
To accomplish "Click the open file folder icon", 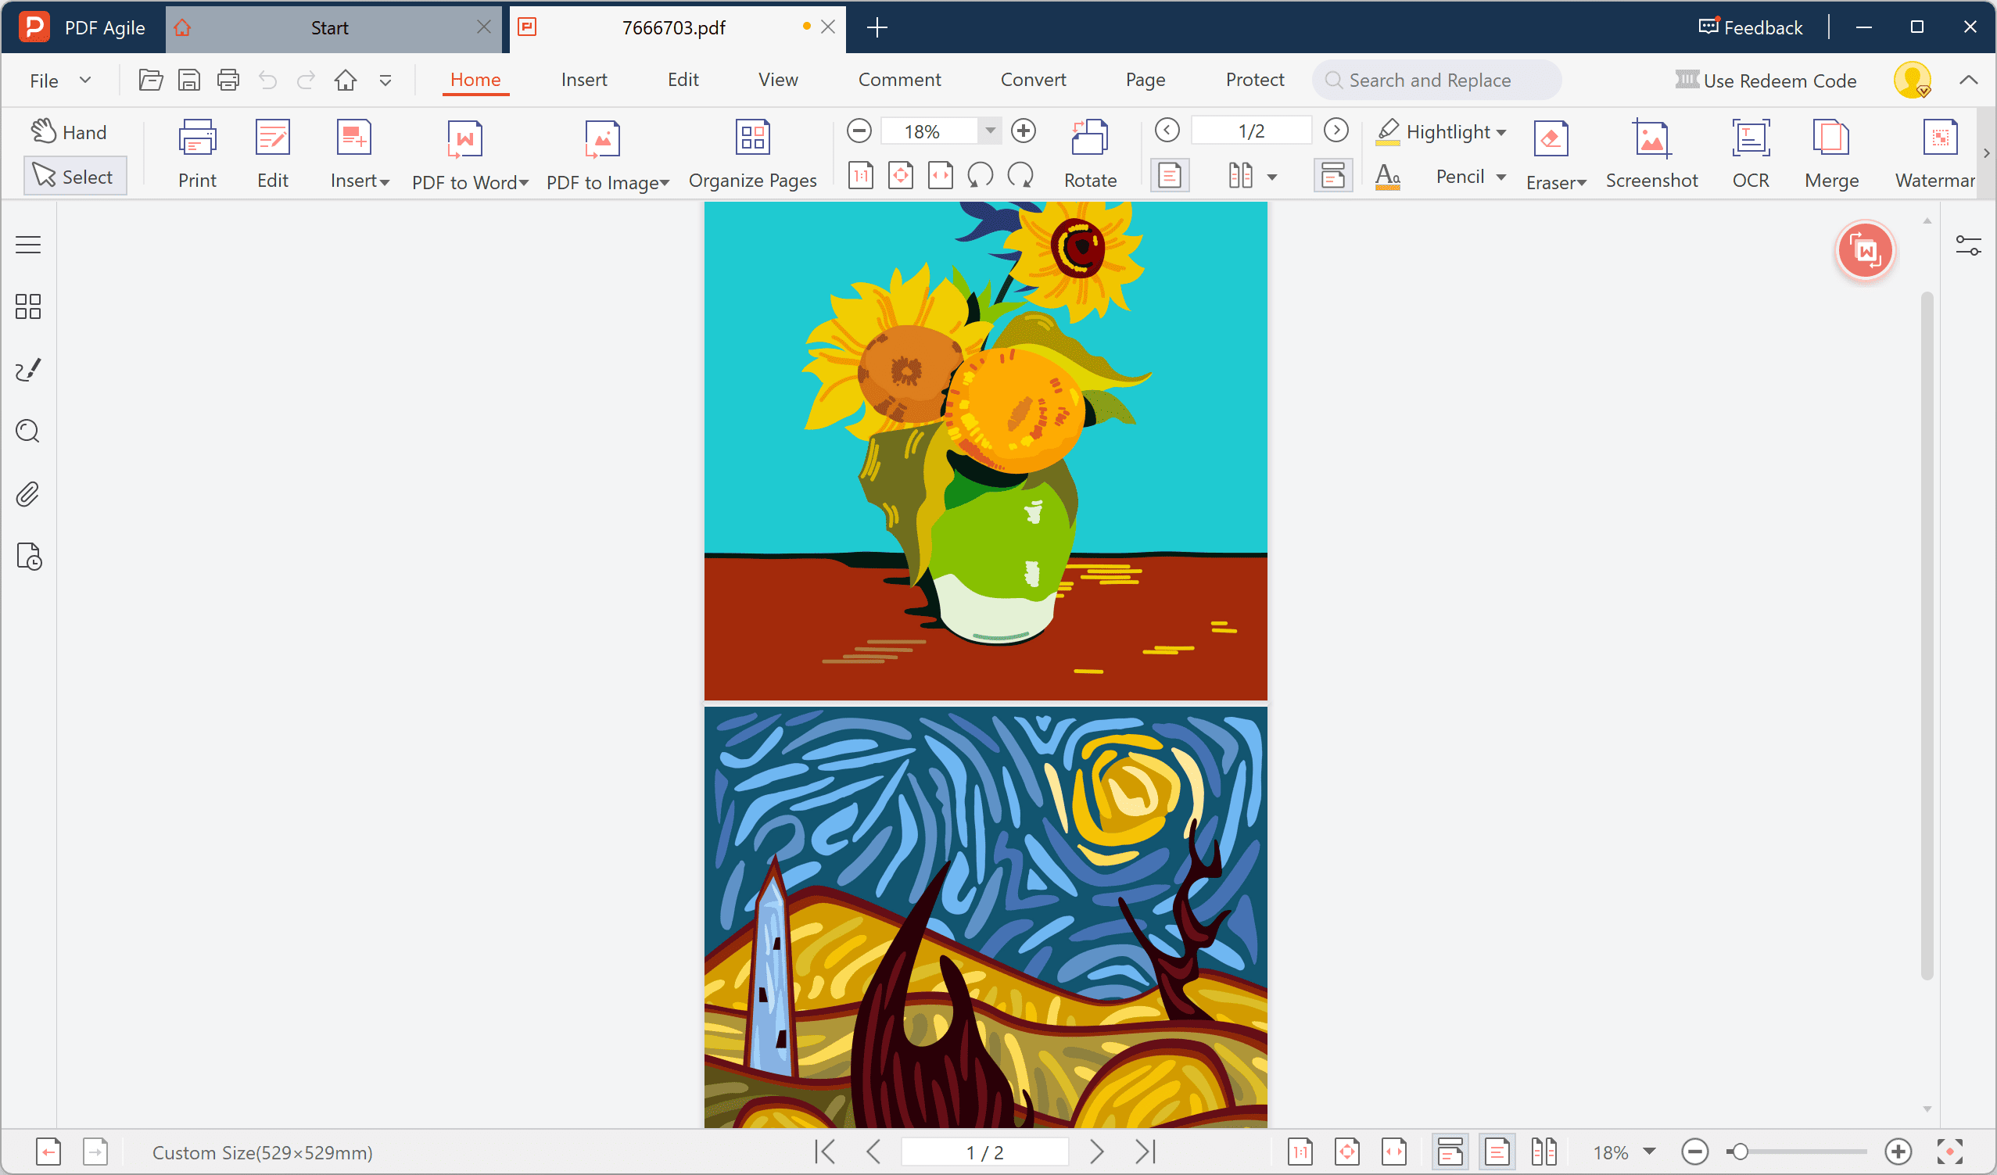I will pos(151,80).
